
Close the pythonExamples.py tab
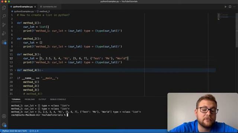(x=35, y=7)
